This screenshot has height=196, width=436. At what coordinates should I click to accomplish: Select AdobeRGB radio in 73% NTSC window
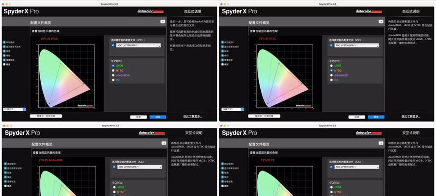click(x=331, y=75)
